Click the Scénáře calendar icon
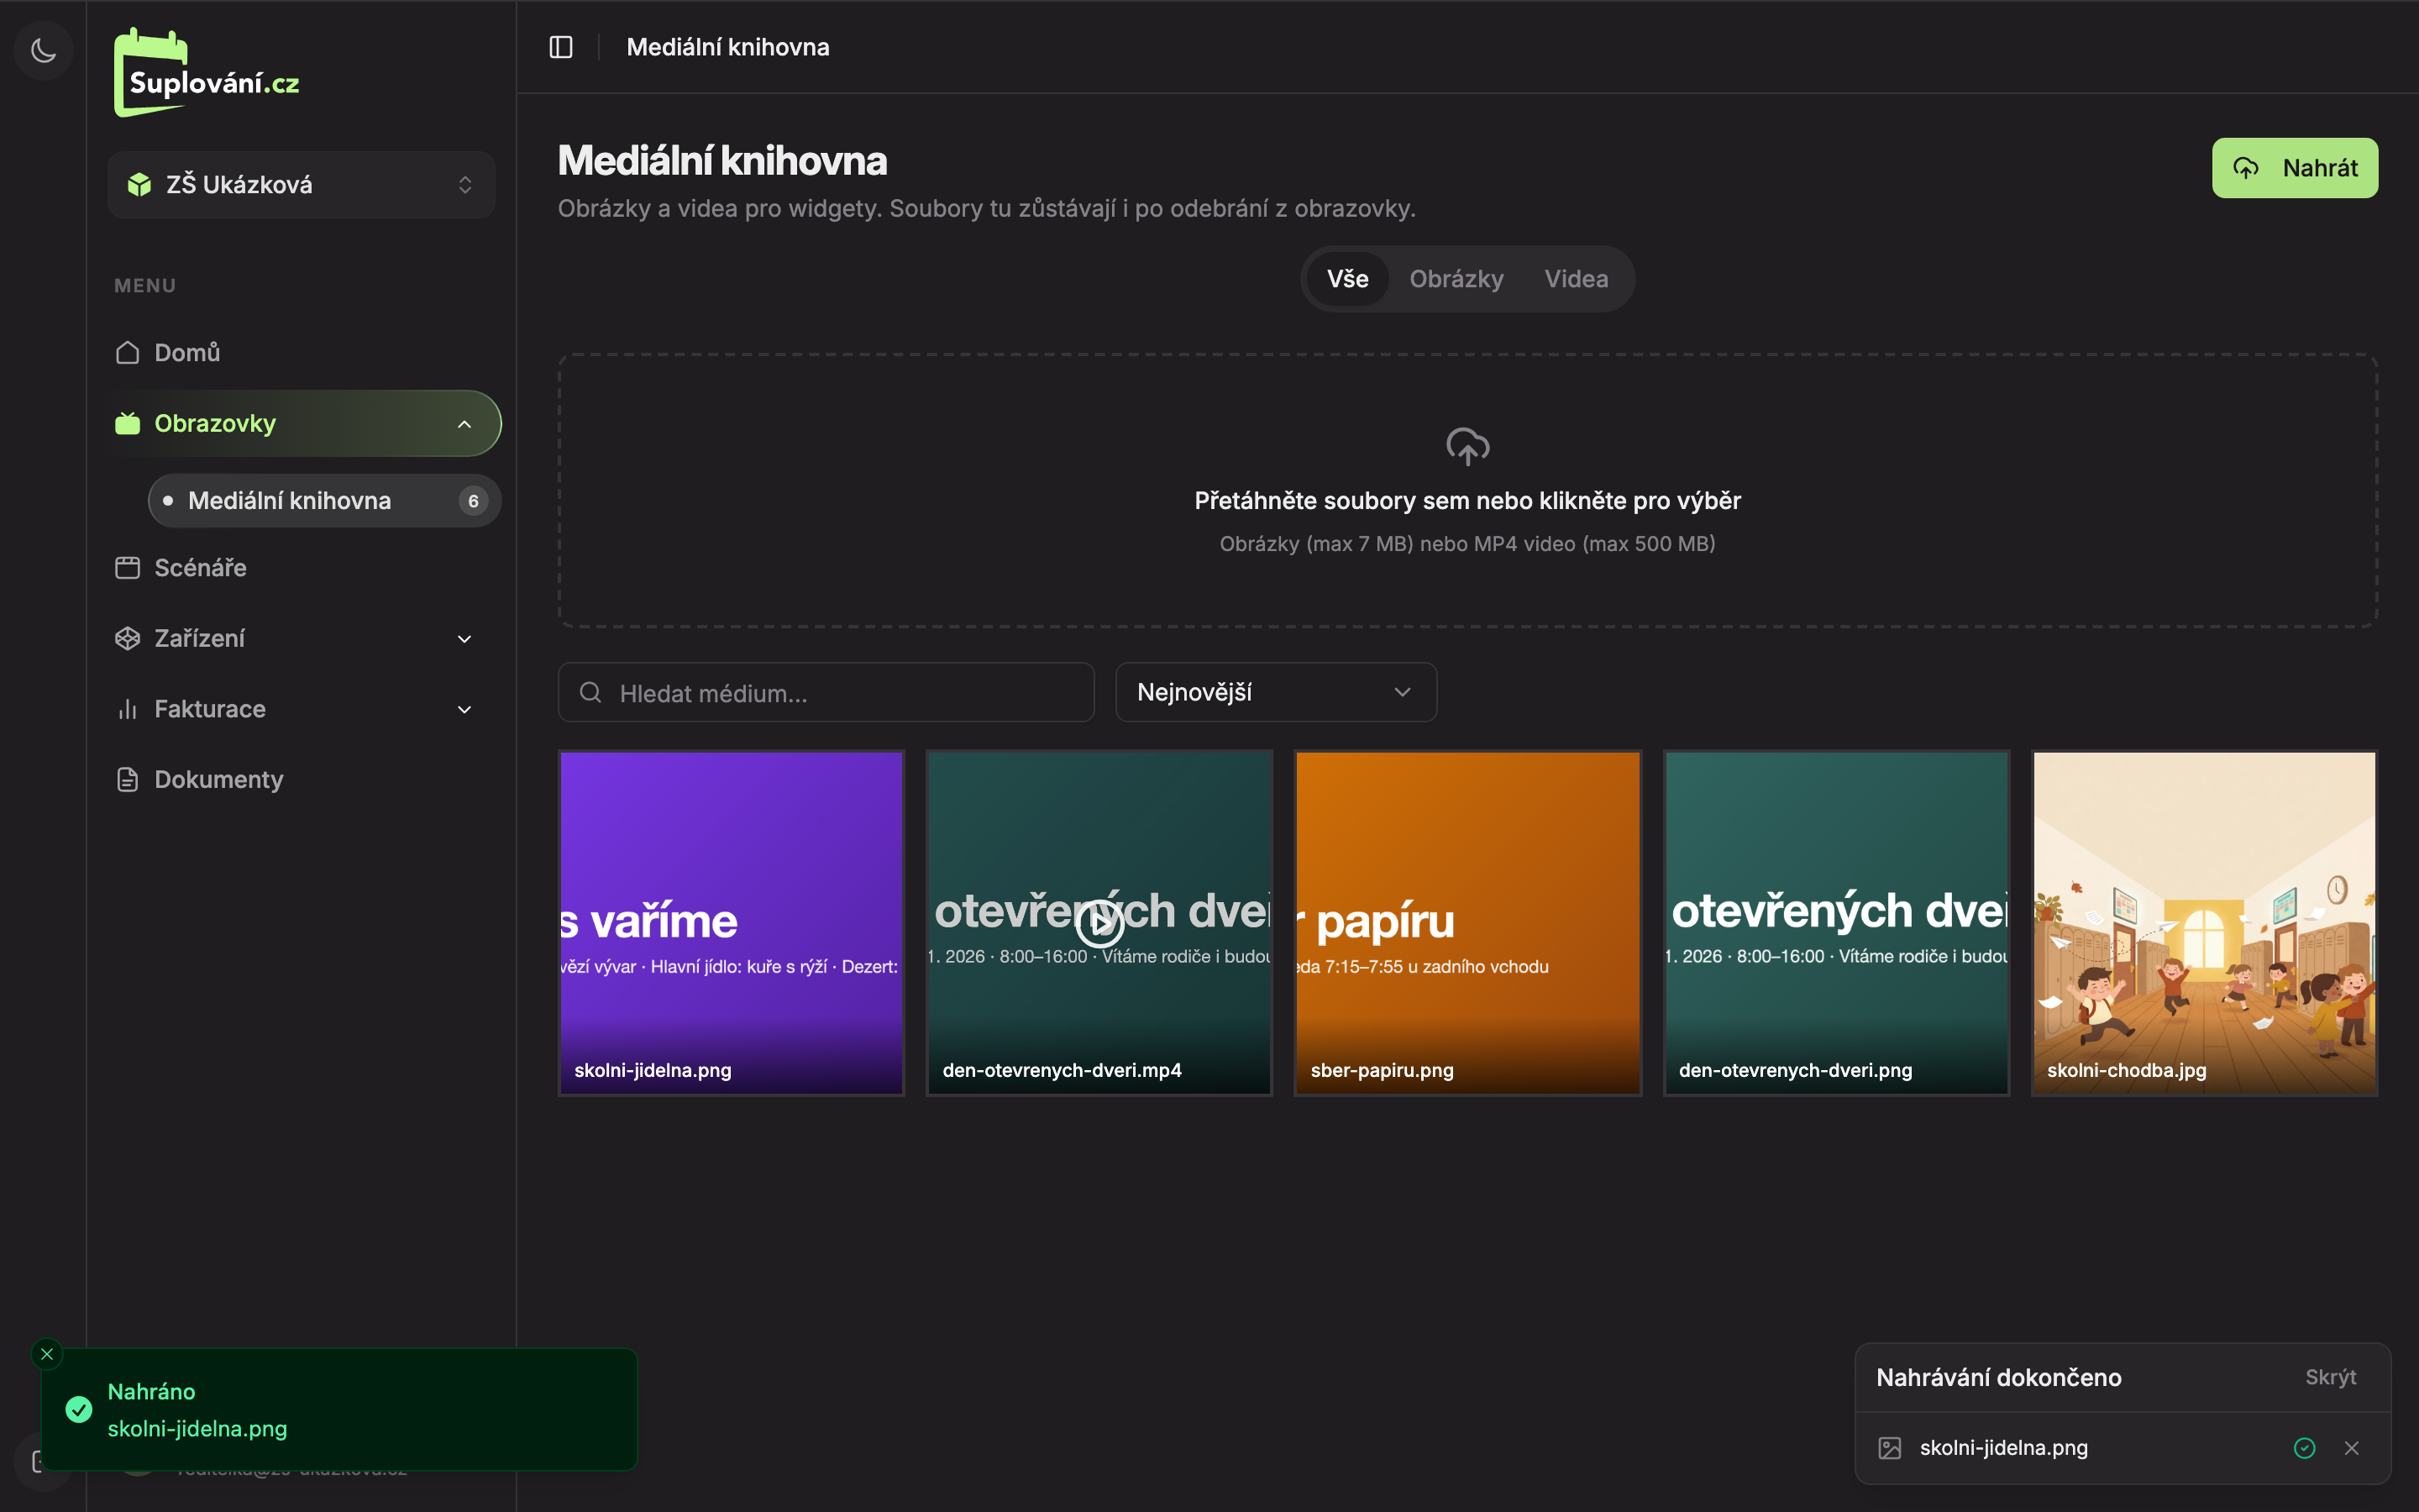 pyautogui.click(x=127, y=567)
